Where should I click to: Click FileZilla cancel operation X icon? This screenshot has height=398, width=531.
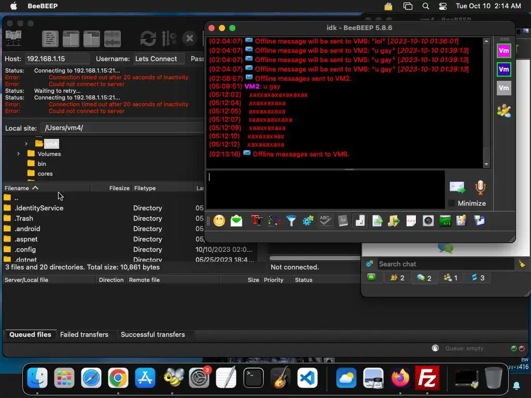click(190, 38)
